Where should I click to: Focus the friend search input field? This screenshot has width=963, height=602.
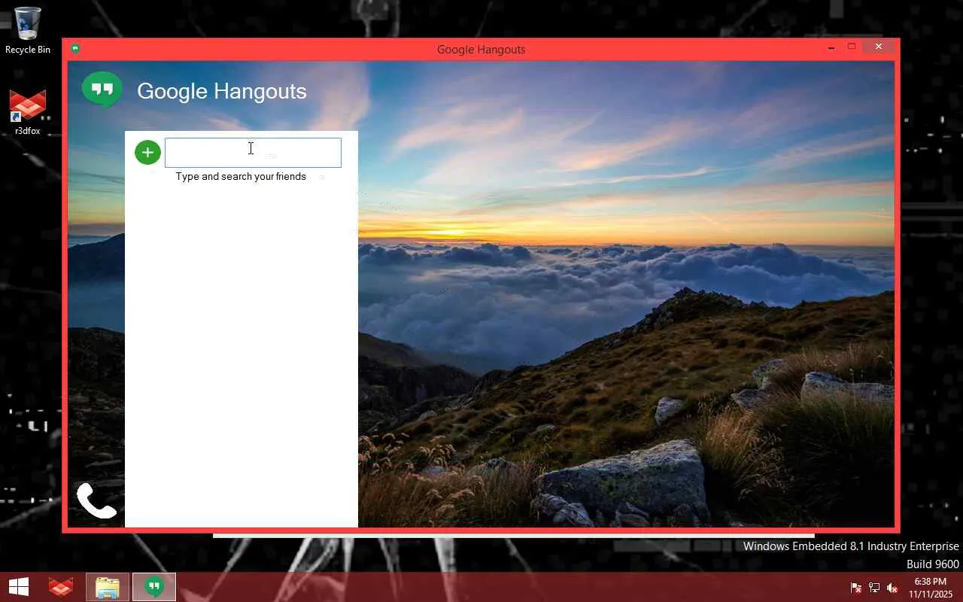pyautogui.click(x=253, y=153)
